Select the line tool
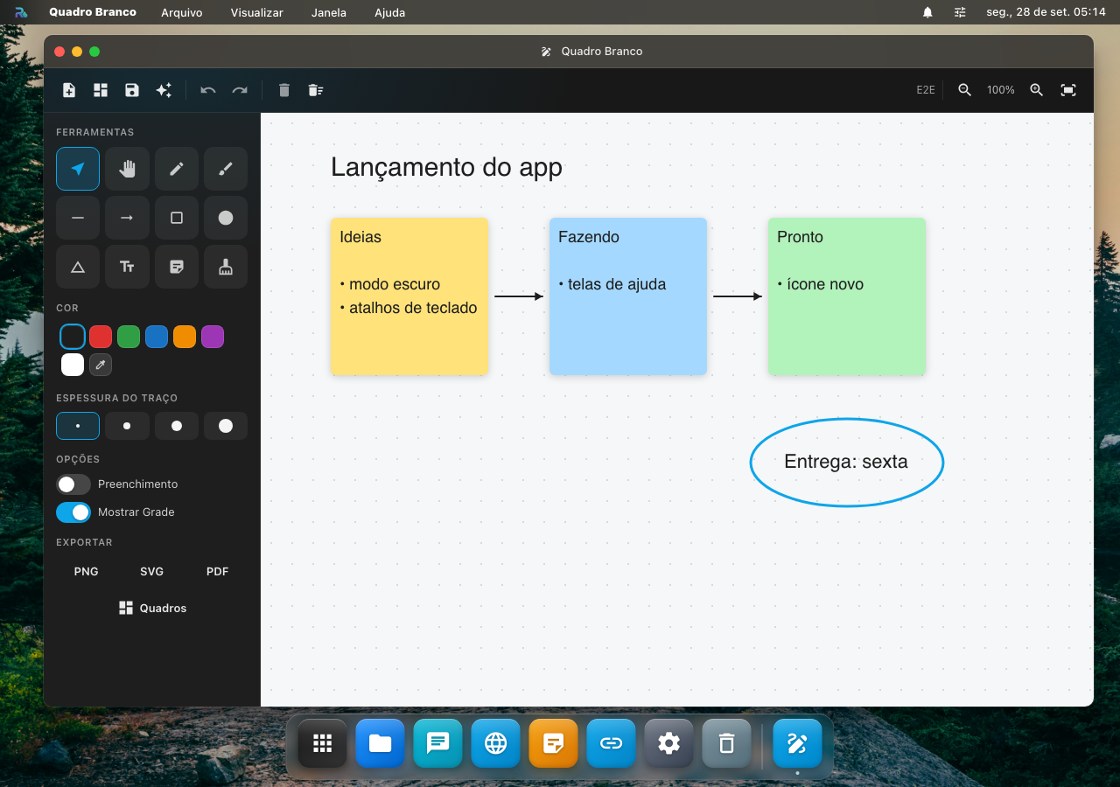The width and height of the screenshot is (1120, 787). pos(78,218)
